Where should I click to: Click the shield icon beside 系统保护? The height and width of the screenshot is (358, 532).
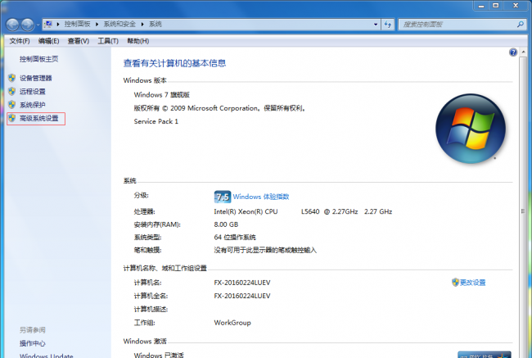tap(12, 105)
